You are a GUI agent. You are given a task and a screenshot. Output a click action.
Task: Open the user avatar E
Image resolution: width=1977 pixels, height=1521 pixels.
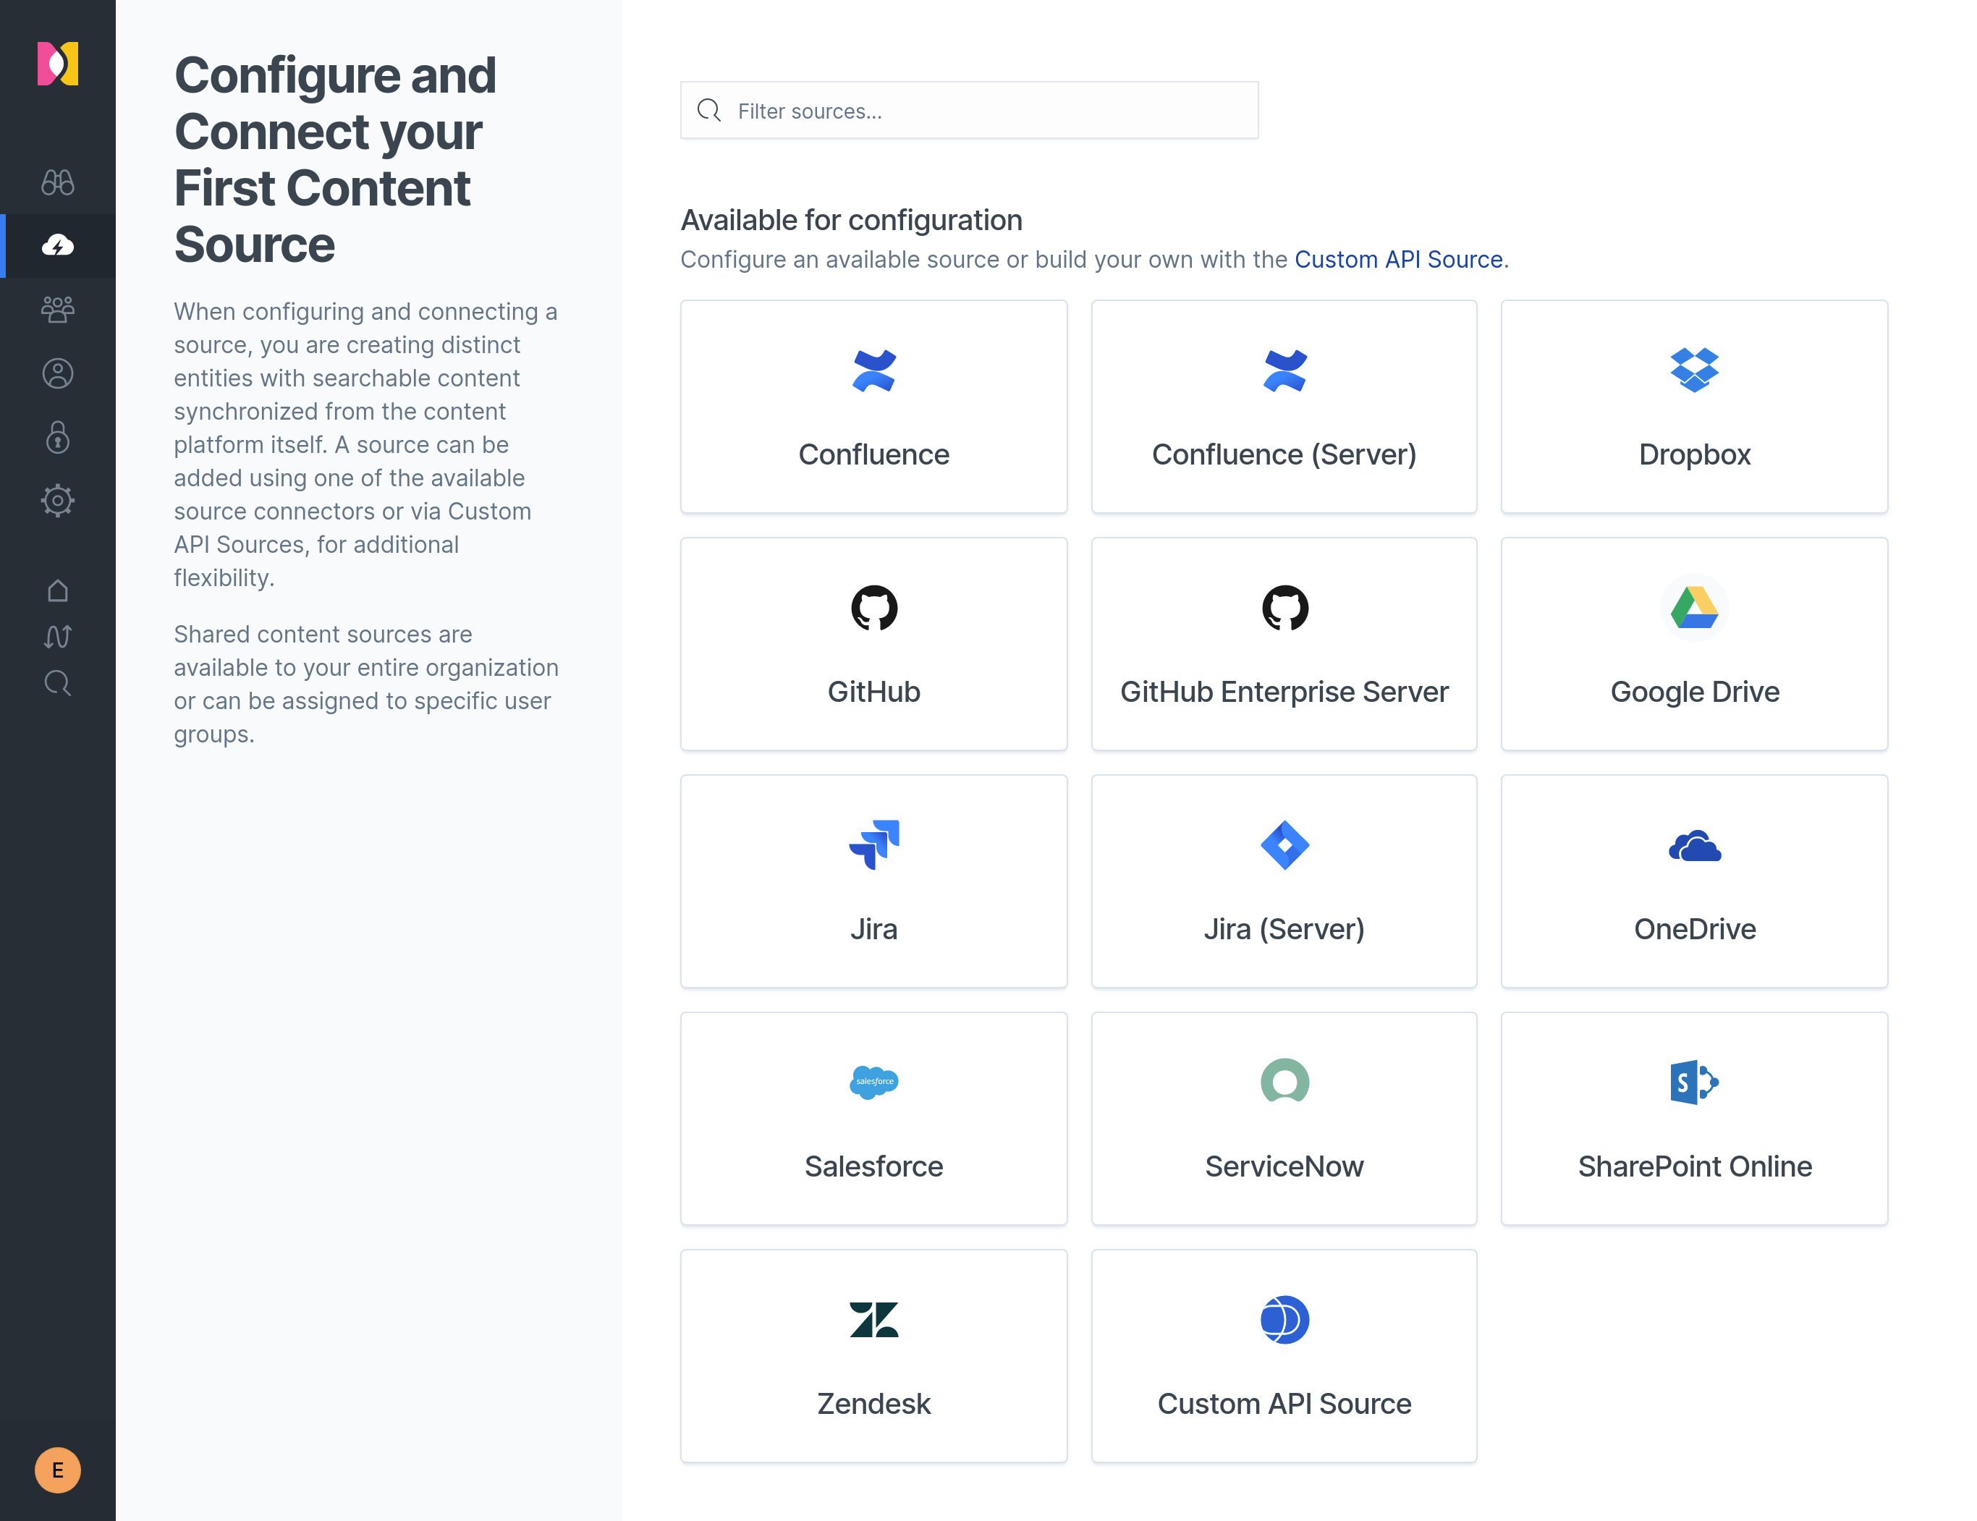58,1470
